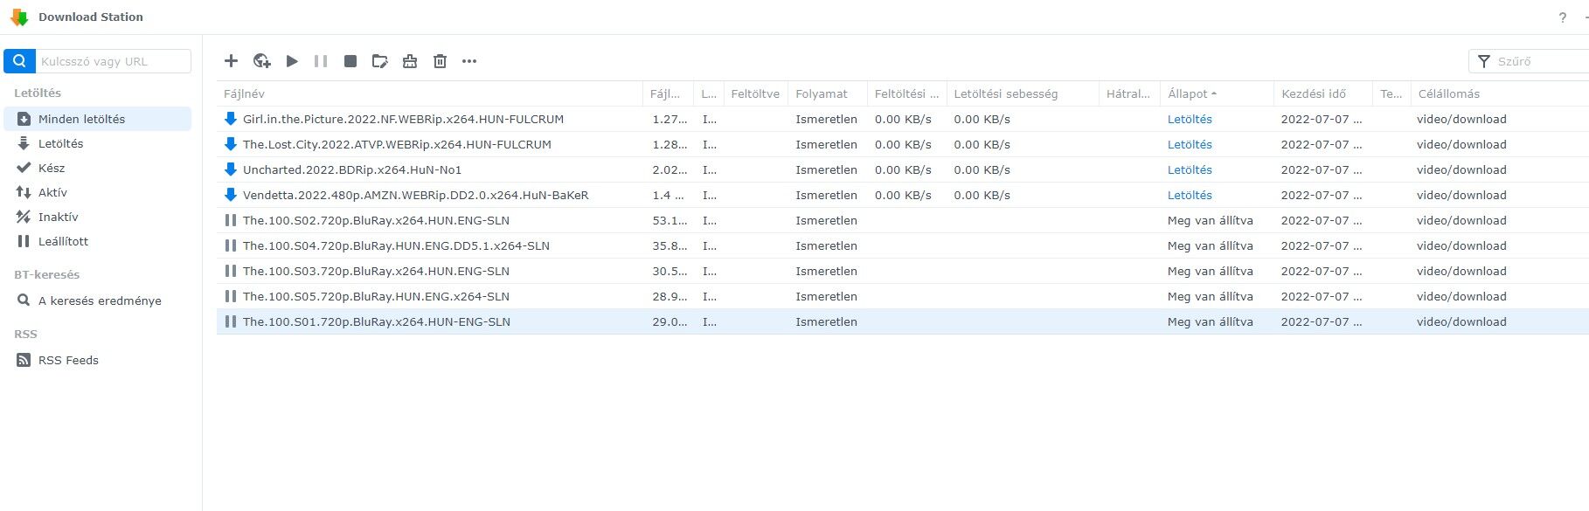Click Letöltés status of Uncharted row
Viewport: 1589px width, 511px height.
tap(1190, 169)
